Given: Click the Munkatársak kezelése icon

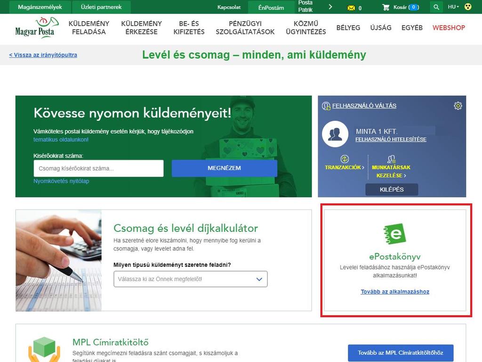Looking at the screenshot, I should pyautogui.click(x=391, y=159).
